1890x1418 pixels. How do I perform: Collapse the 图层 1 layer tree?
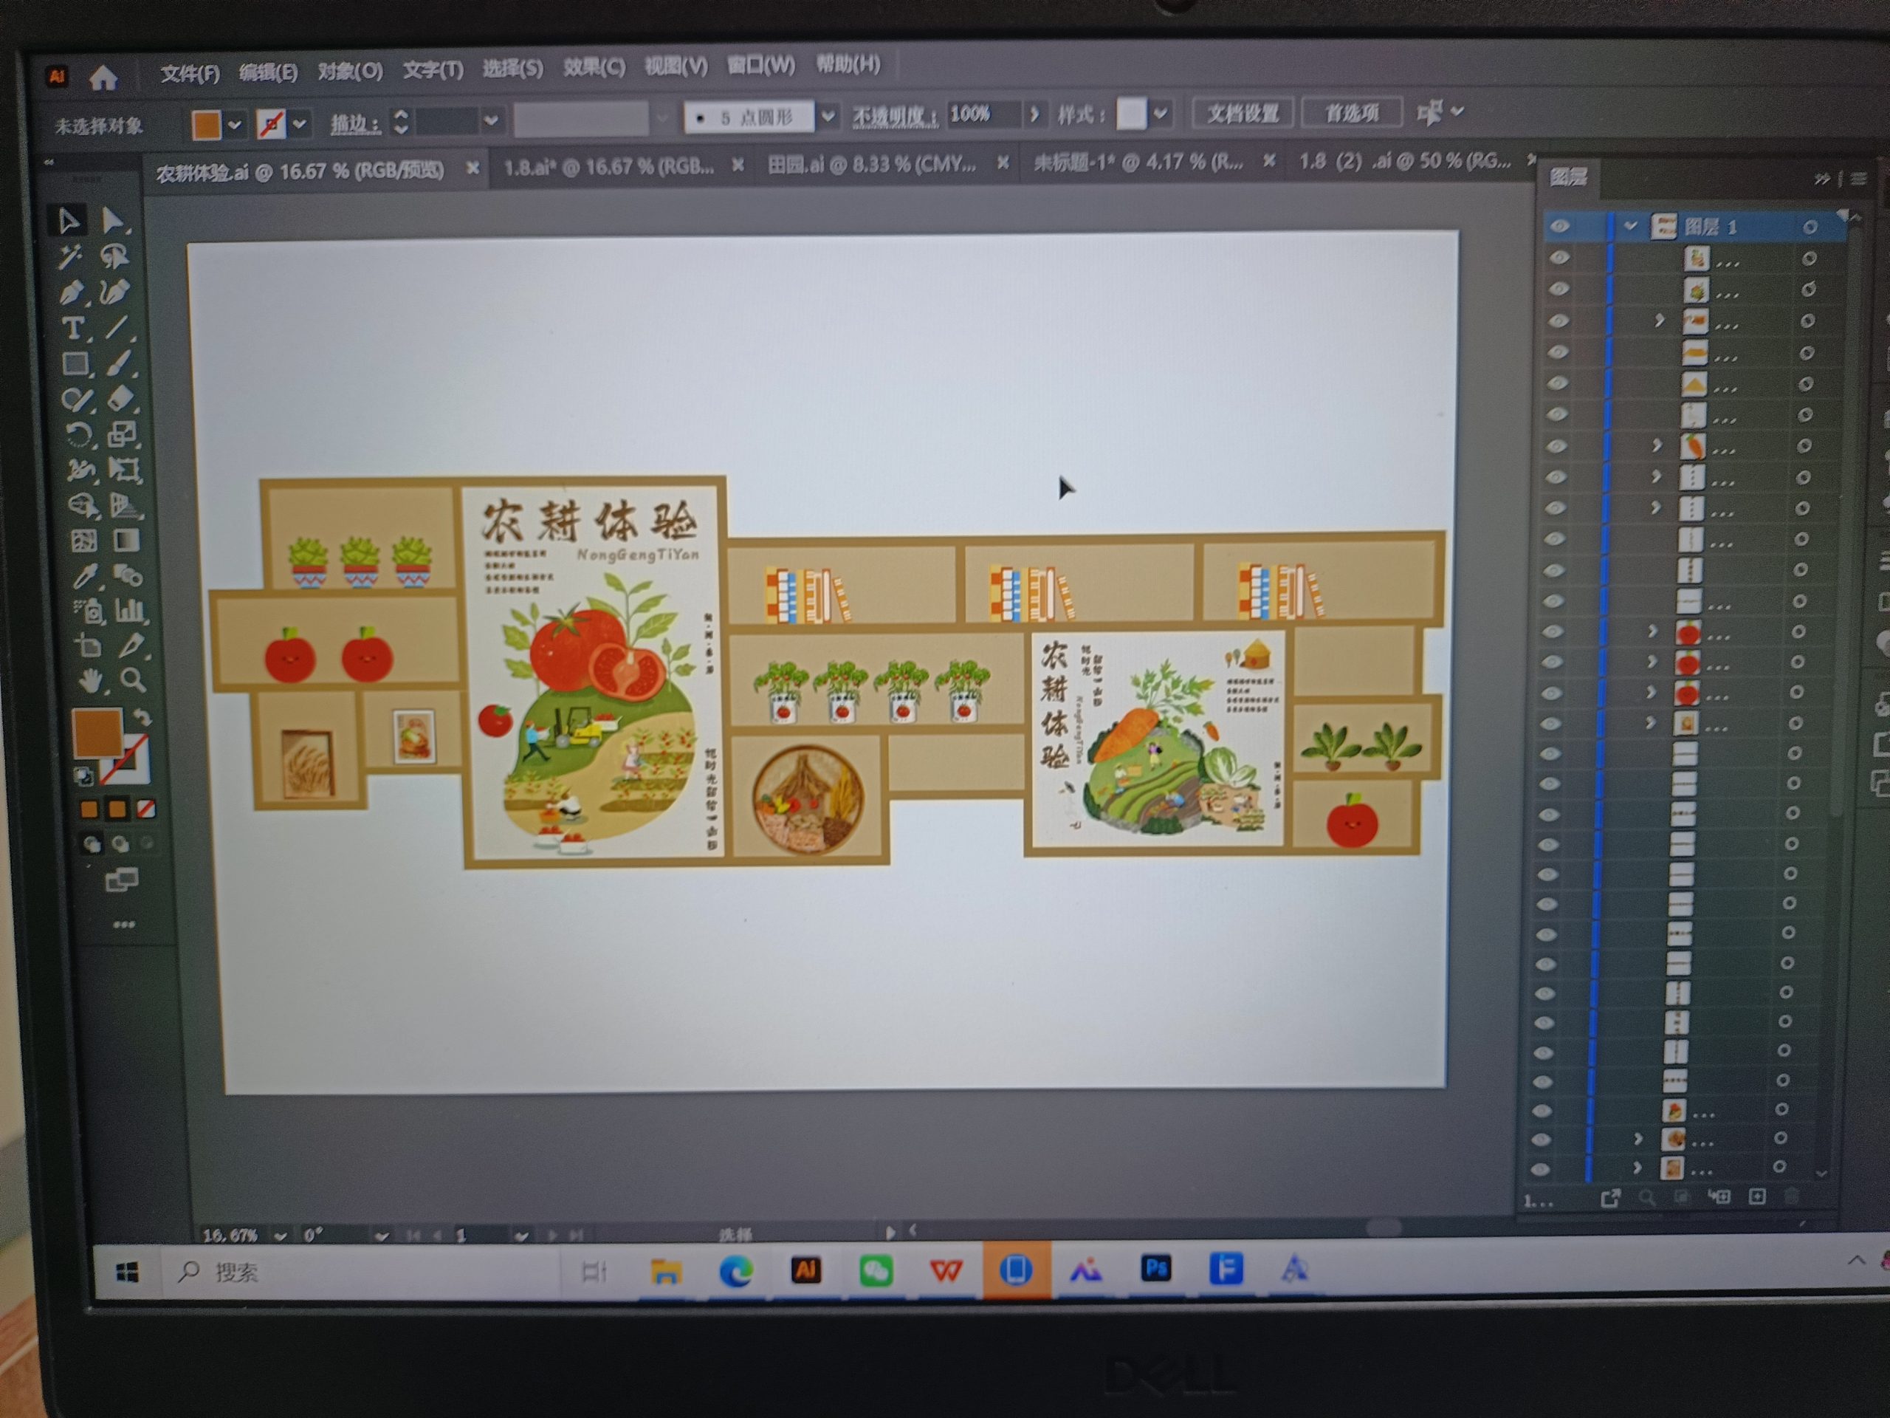1630,227
